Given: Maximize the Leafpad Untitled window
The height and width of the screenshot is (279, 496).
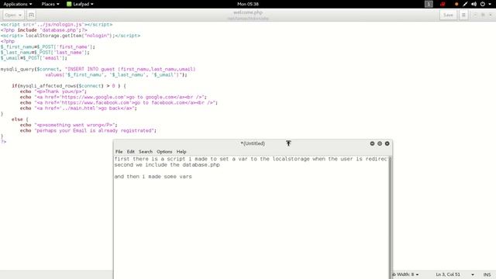Looking at the screenshot, I should pyautogui.click(x=380, y=143).
